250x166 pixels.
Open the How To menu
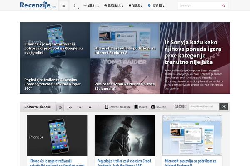(157, 5)
